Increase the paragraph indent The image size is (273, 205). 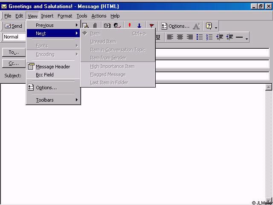(229, 37)
